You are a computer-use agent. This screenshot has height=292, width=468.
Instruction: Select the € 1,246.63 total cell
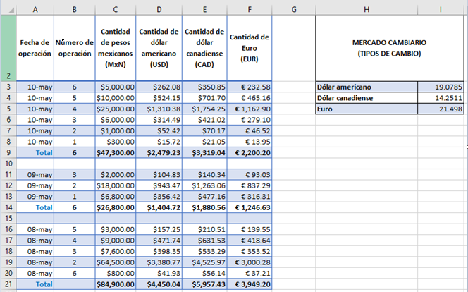click(250, 207)
